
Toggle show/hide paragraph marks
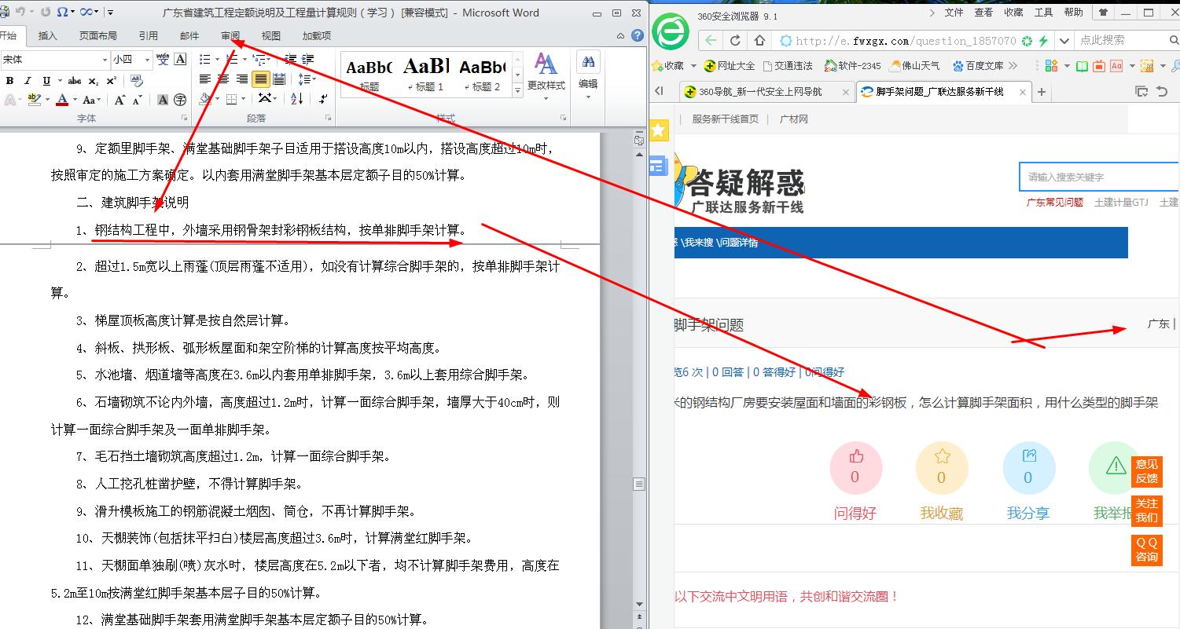(323, 99)
